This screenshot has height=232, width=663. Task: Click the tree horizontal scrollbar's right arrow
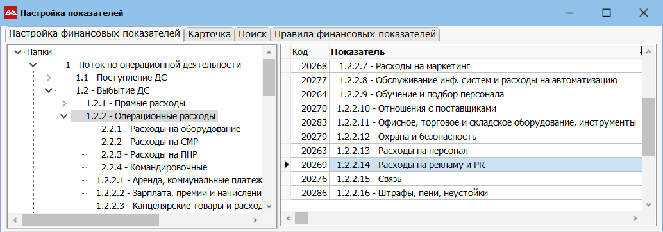(x=255, y=220)
